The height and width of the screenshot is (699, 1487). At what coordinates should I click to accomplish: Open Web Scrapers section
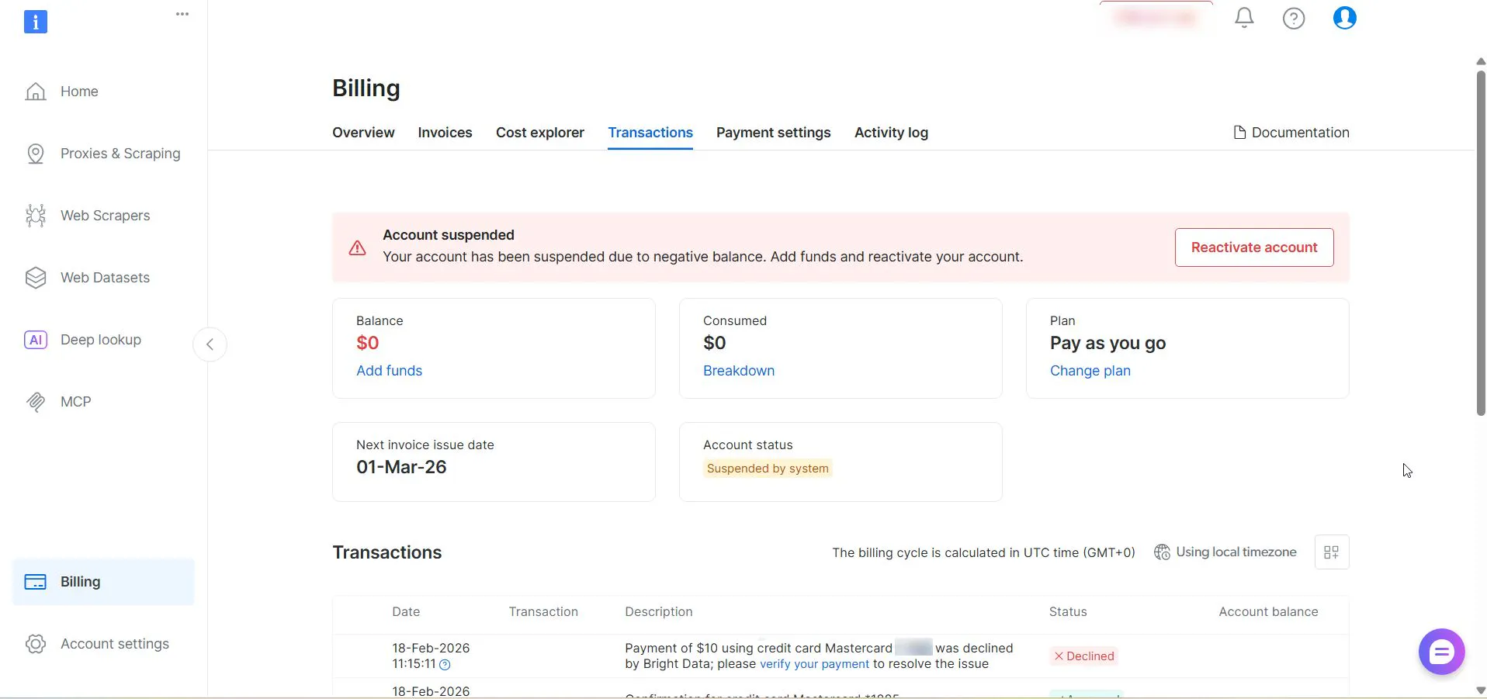pos(105,216)
